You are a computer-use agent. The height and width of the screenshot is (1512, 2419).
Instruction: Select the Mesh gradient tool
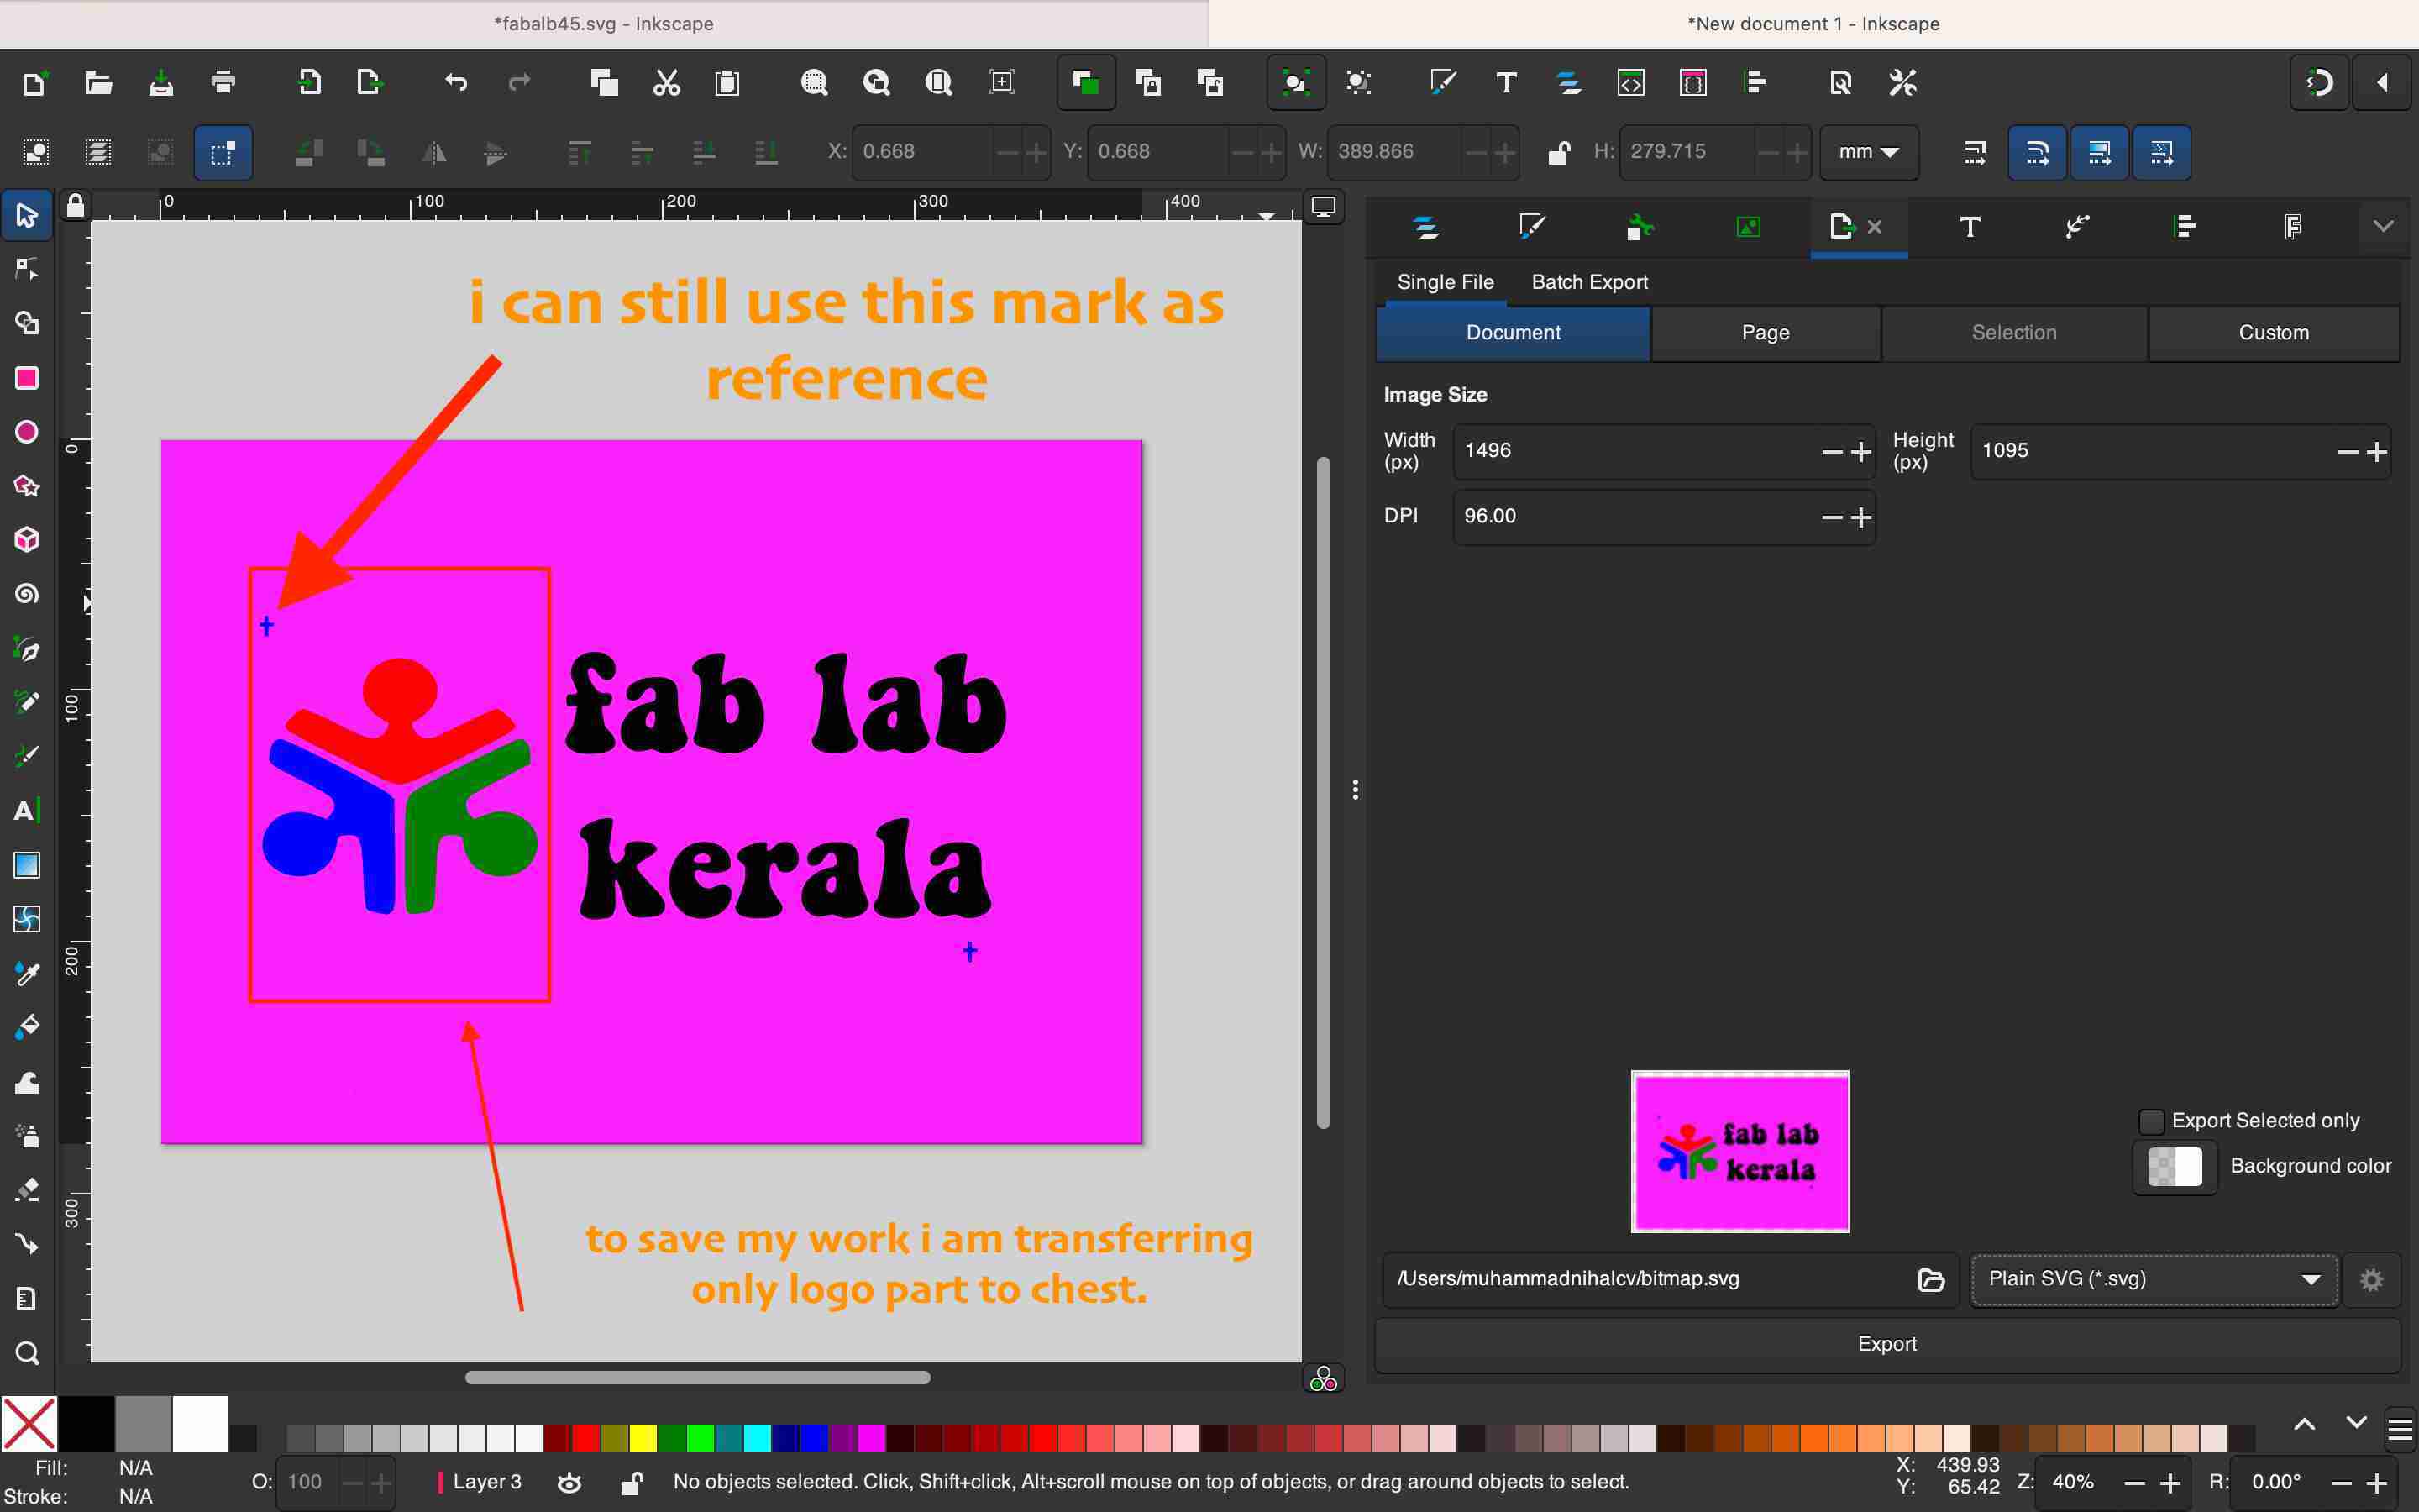(27, 919)
